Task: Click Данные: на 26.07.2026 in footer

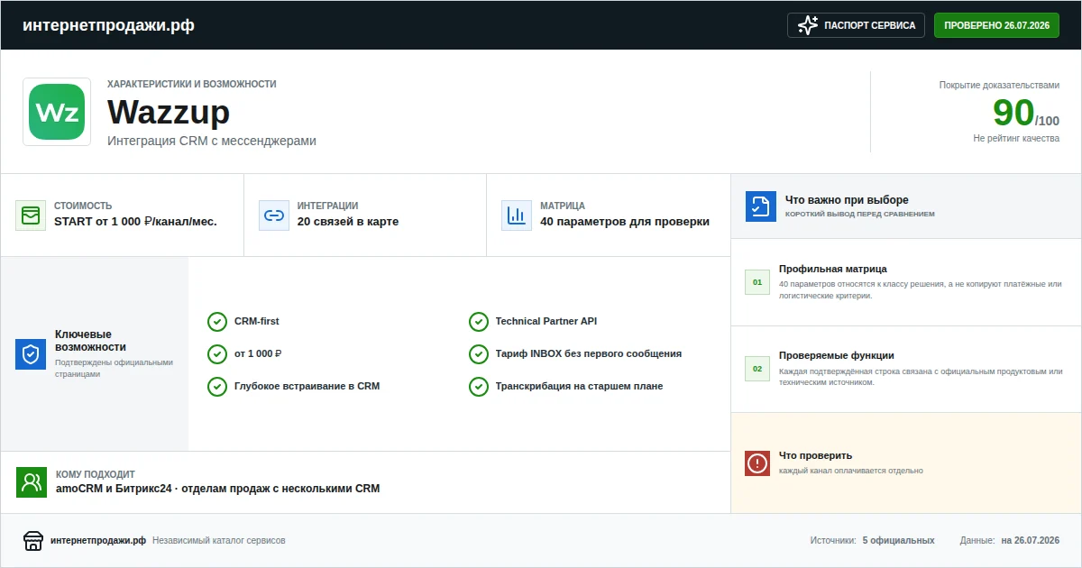Action: 1010,541
